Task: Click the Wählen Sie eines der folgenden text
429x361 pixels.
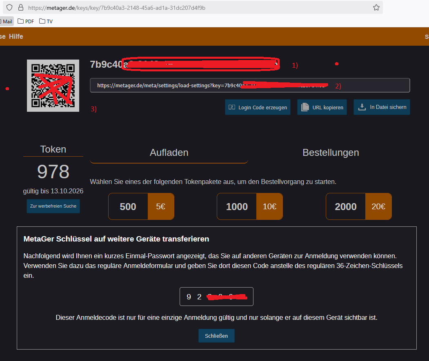Action: (x=213, y=182)
